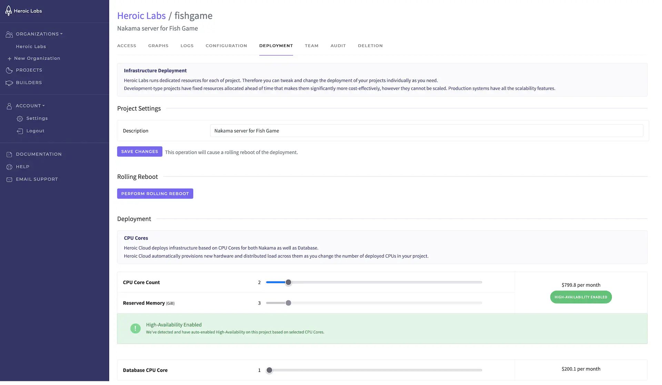662x385 pixels.
Task: Click the Rolling Reboot section heading
Action: click(x=138, y=177)
